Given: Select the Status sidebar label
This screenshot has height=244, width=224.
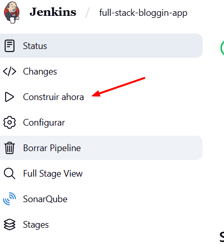Looking at the screenshot, I should click(x=35, y=46).
